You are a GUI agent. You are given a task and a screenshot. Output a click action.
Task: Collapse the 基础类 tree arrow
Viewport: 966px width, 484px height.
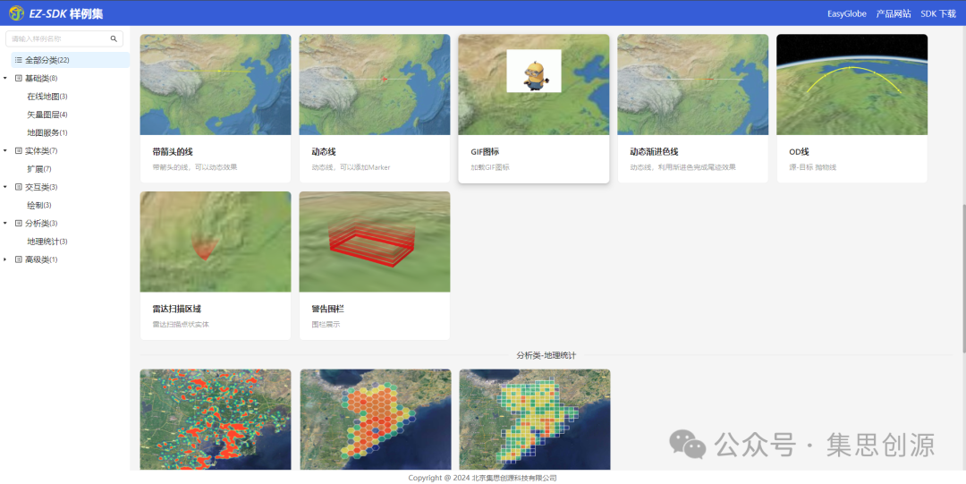(x=5, y=79)
